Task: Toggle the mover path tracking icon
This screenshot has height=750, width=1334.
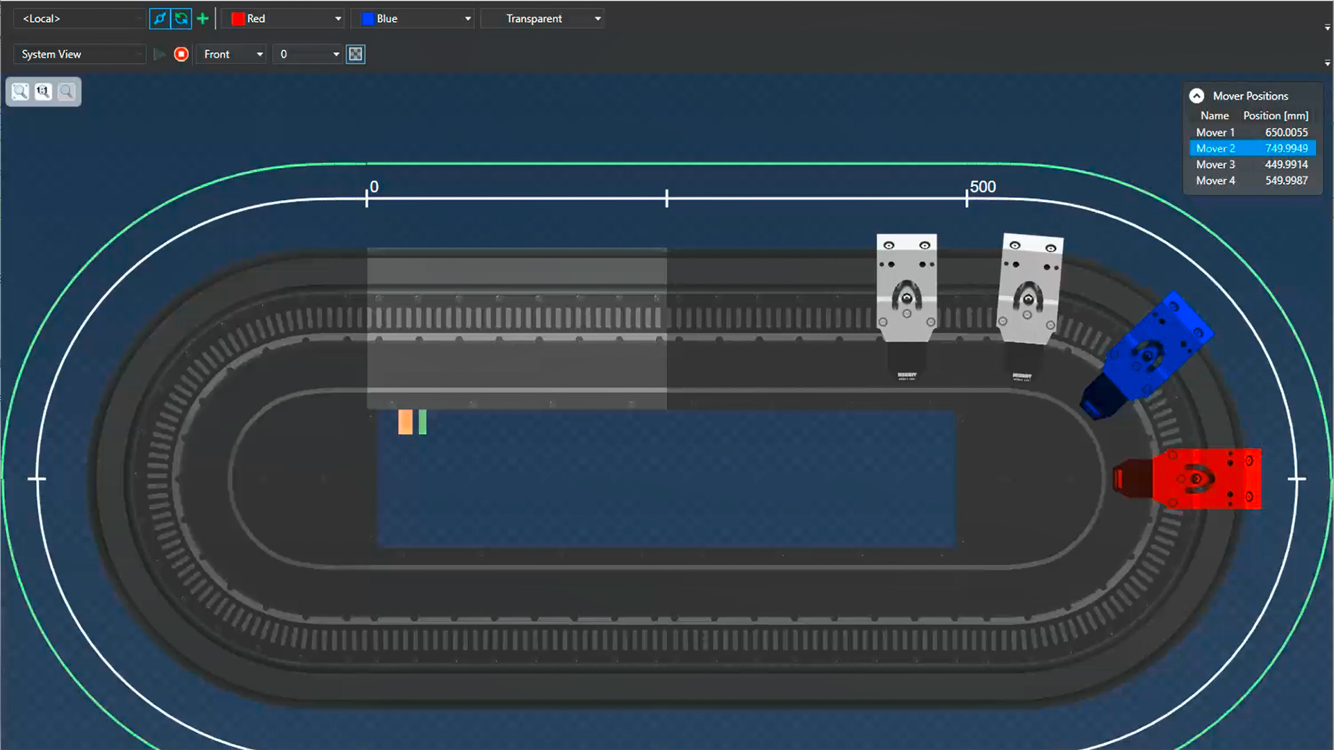Action: 160,19
